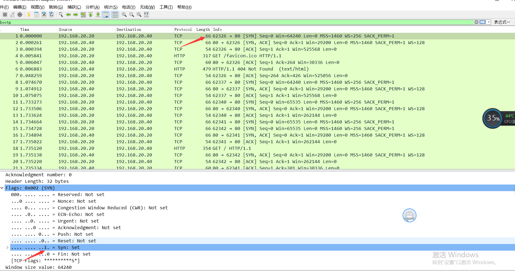Viewport: 515px width, 271px height.
Task: Close the capture file with the toolbar icon
Action: (x=44, y=15)
